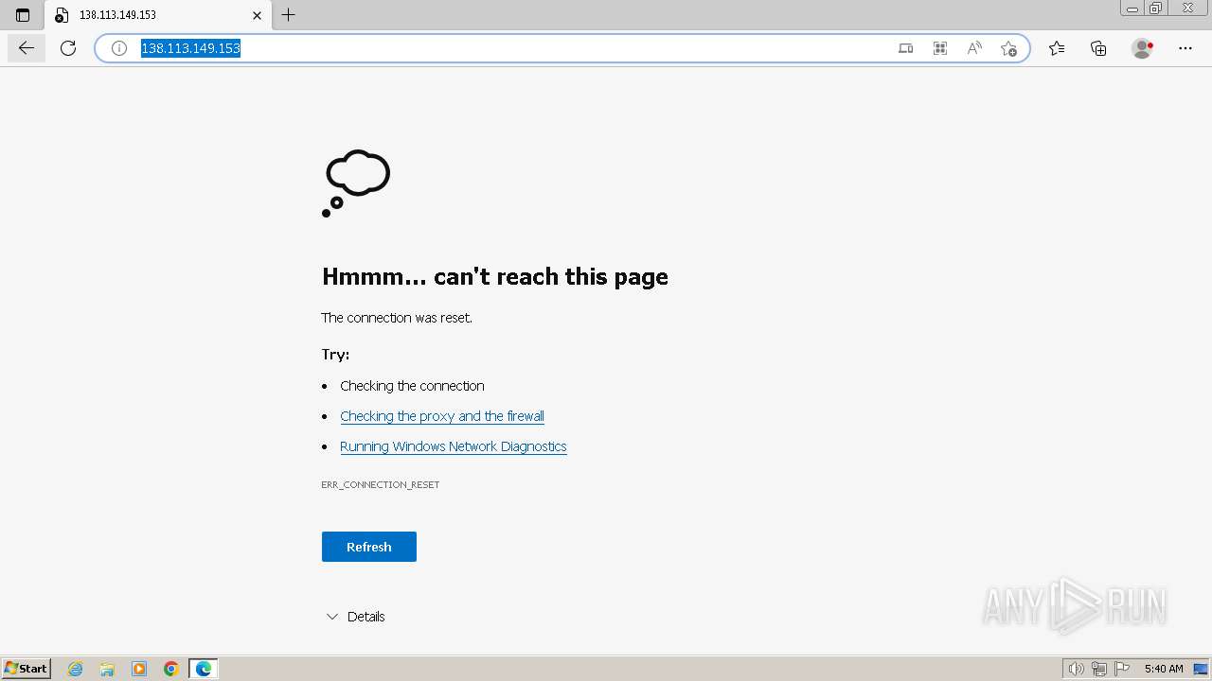Launch Google Chrome from taskbar
Image resolution: width=1212 pixels, height=681 pixels.
click(171, 669)
